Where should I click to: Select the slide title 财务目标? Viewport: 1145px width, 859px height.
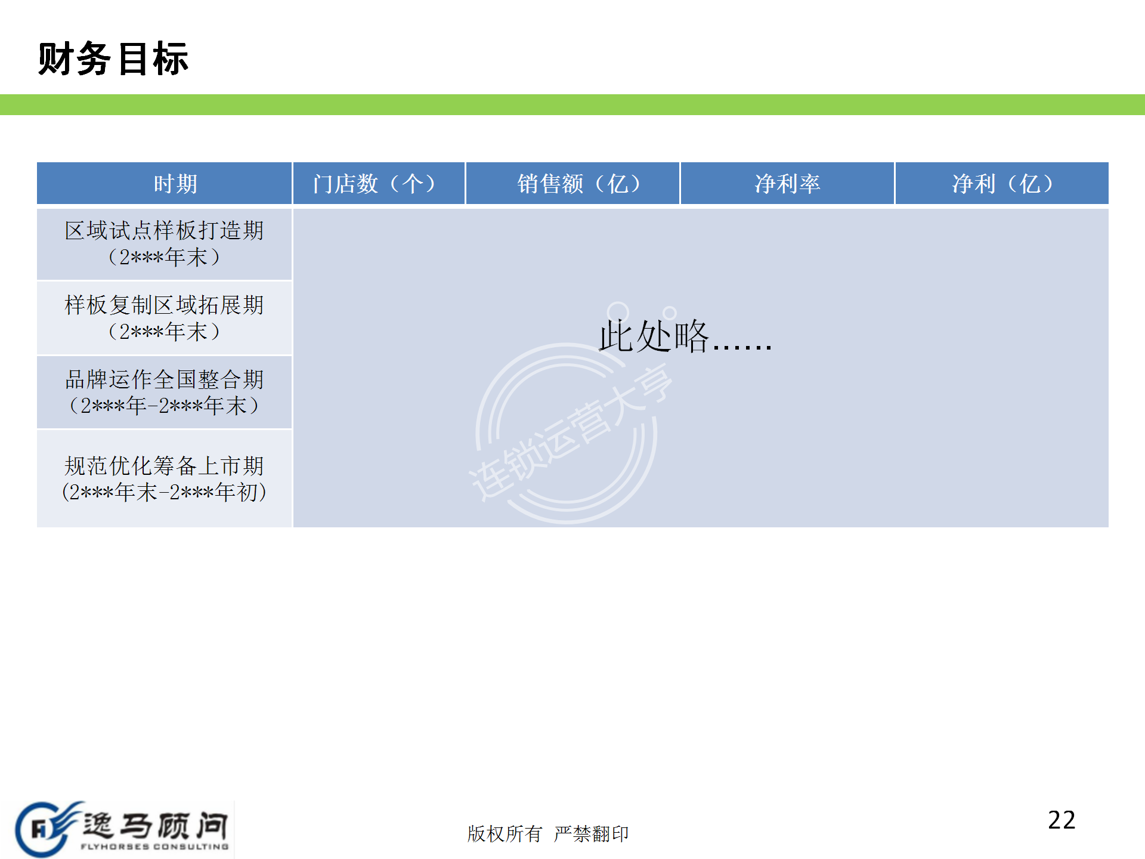(x=113, y=59)
